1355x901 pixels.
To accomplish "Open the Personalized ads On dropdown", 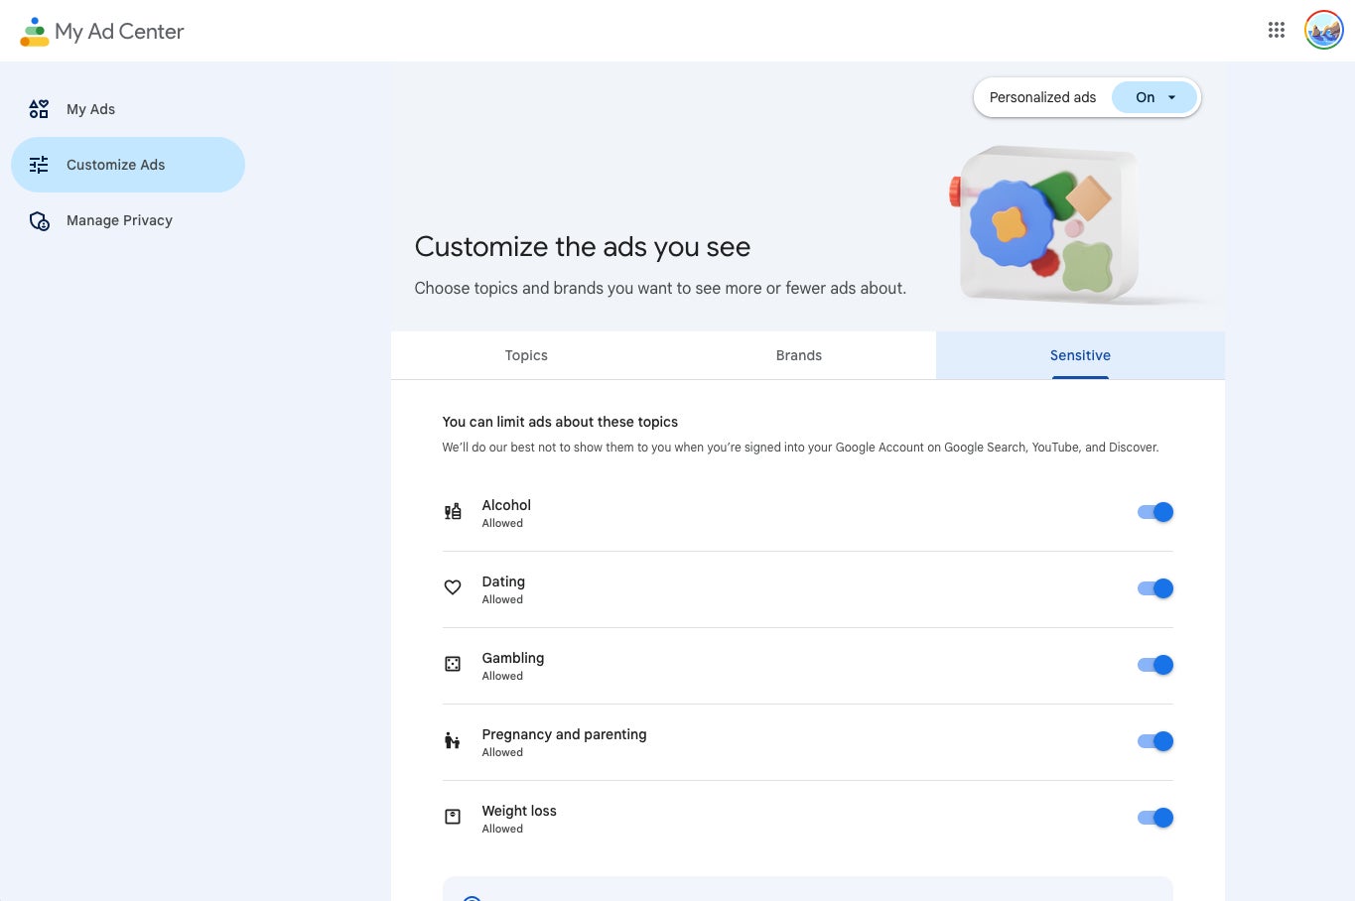I will click(1153, 96).
